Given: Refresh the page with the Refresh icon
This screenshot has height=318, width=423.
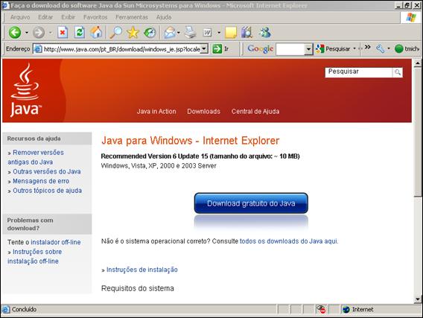Looking at the screenshot, I should [x=80, y=33].
